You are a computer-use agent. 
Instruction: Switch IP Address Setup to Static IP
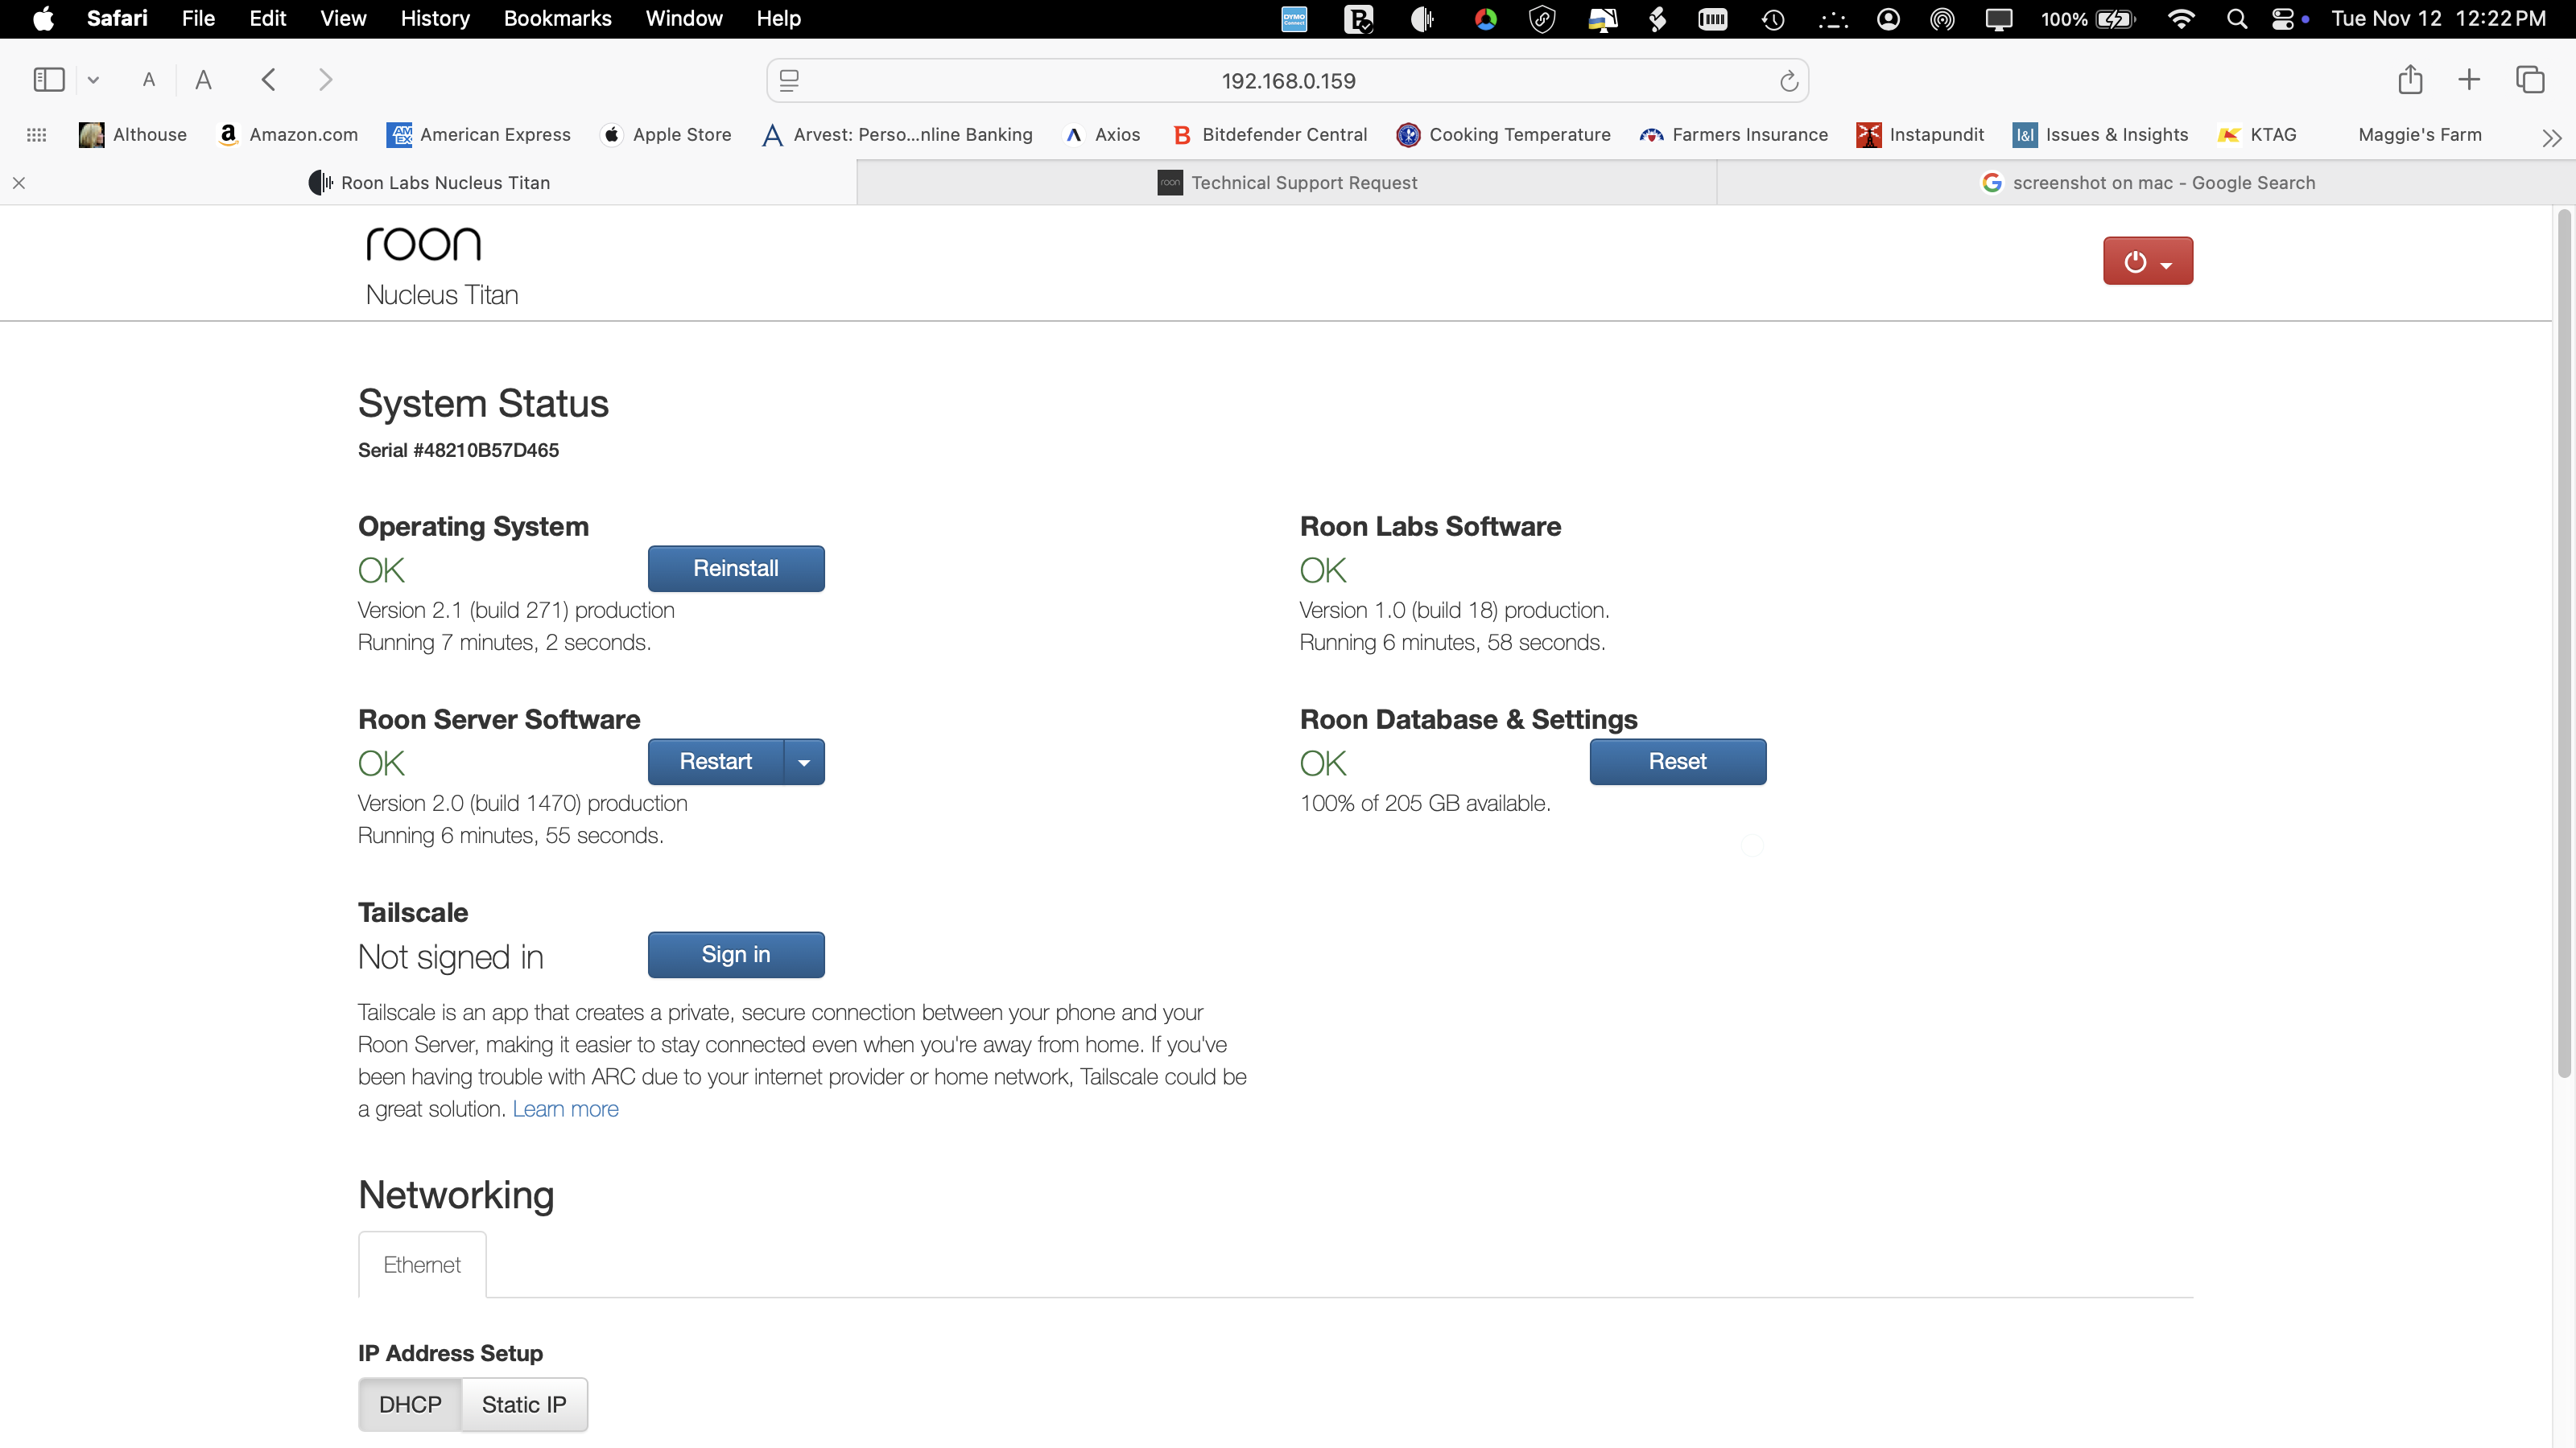pyautogui.click(x=524, y=1404)
